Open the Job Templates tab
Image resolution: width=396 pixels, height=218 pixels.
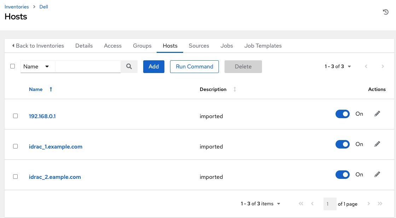click(x=263, y=46)
